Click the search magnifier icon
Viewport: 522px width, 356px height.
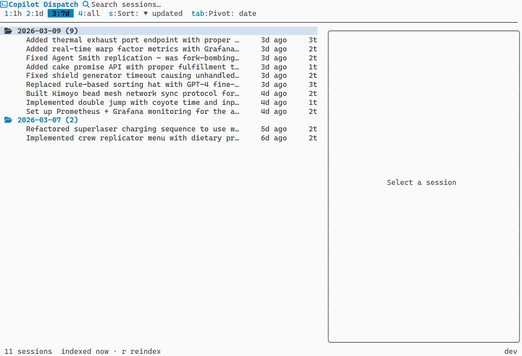tap(86, 4)
